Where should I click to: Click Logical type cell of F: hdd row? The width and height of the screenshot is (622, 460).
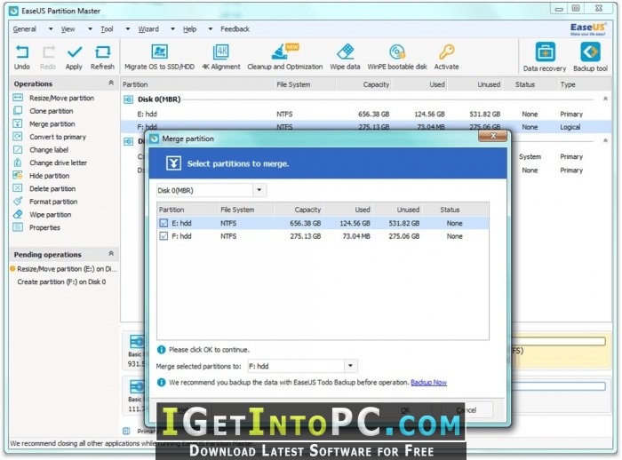(x=570, y=127)
